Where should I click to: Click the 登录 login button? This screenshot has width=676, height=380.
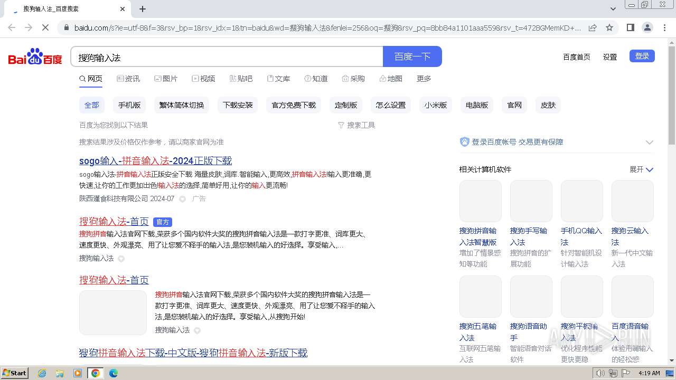point(642,56)
